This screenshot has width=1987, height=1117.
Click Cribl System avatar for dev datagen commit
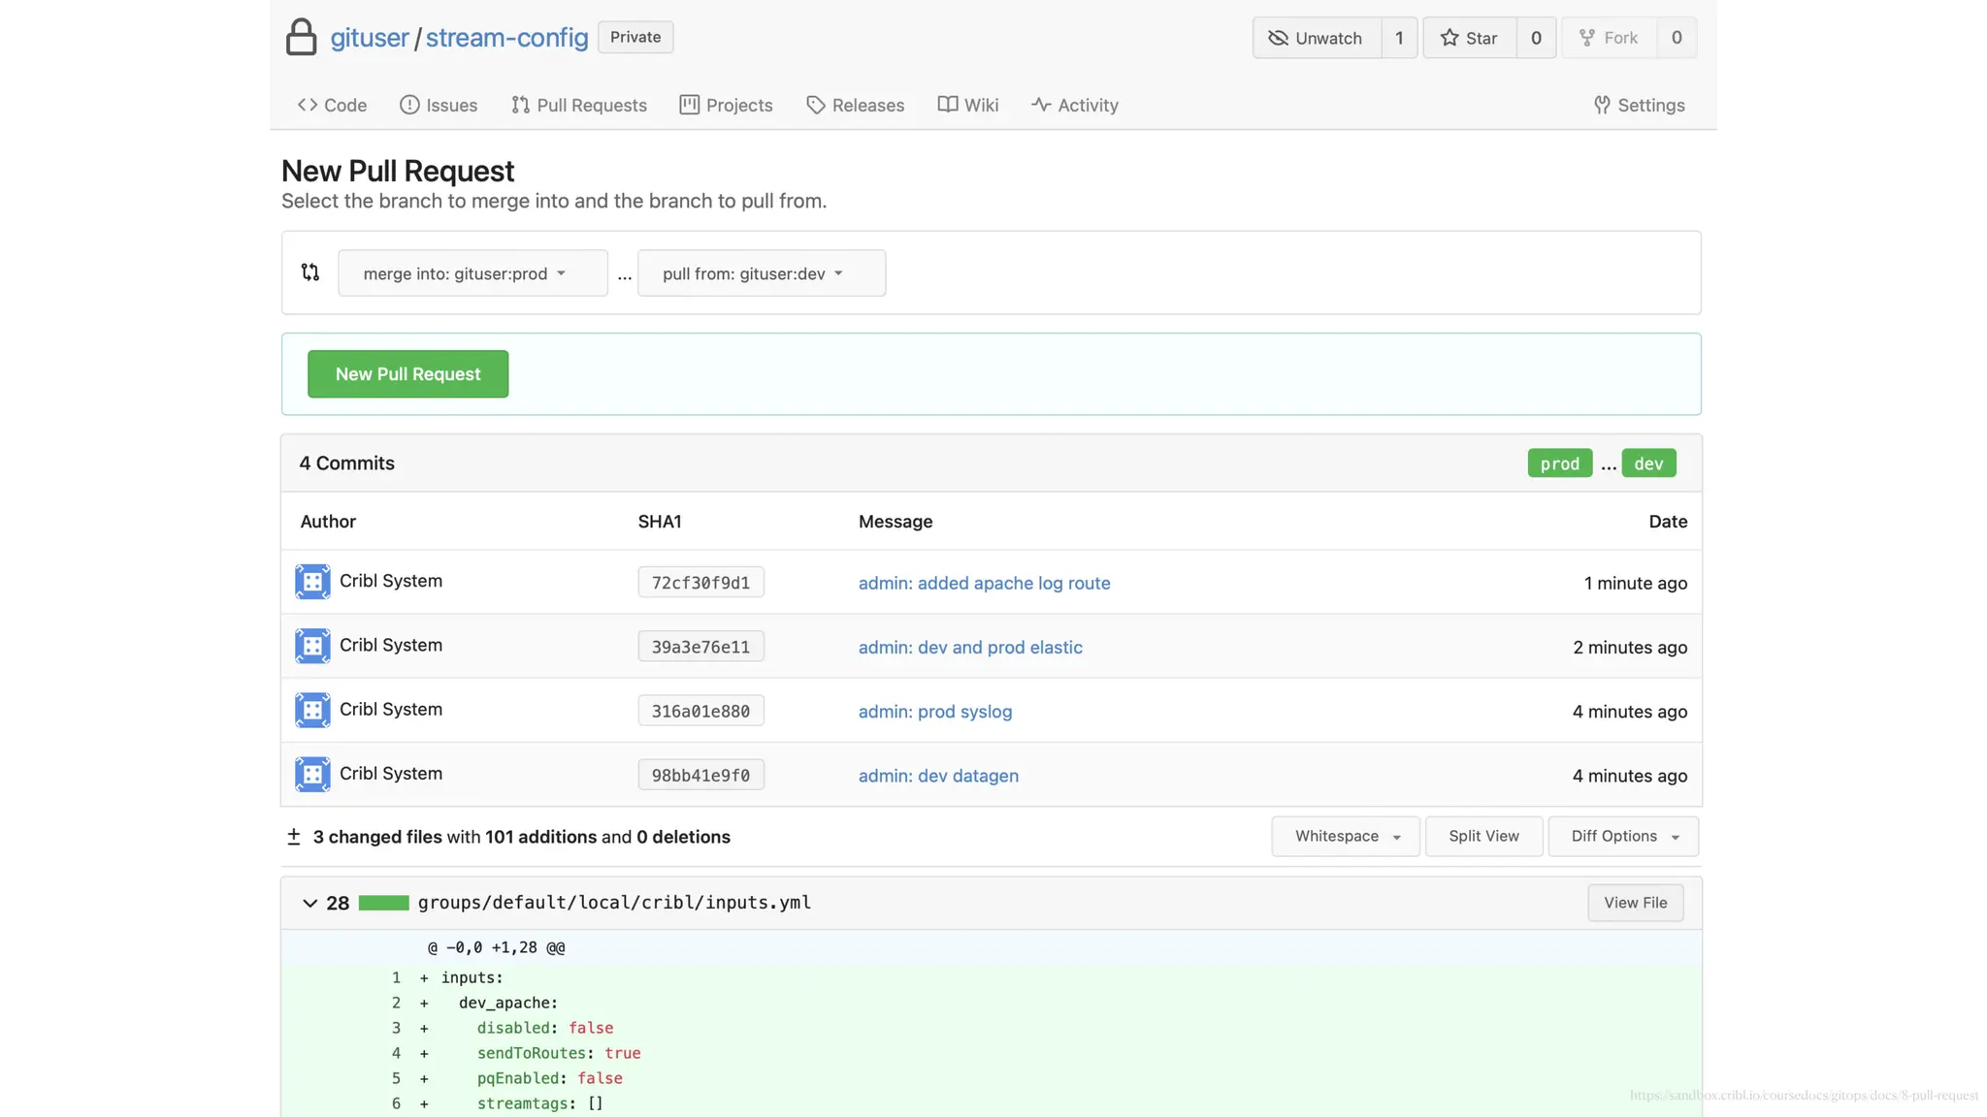[x=312, y=774]
